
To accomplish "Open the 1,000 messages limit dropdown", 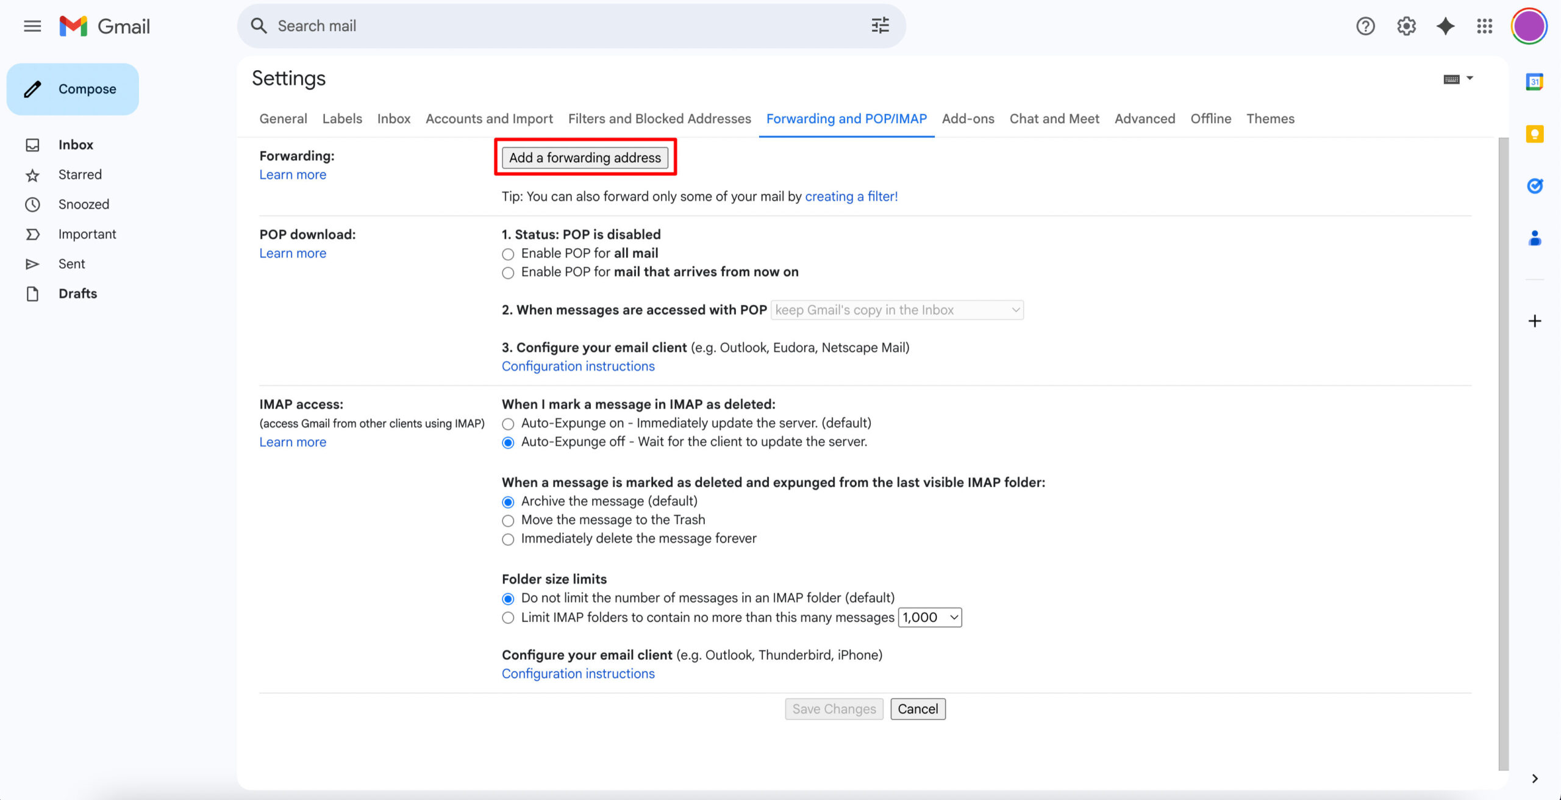I will coord(930,617).
